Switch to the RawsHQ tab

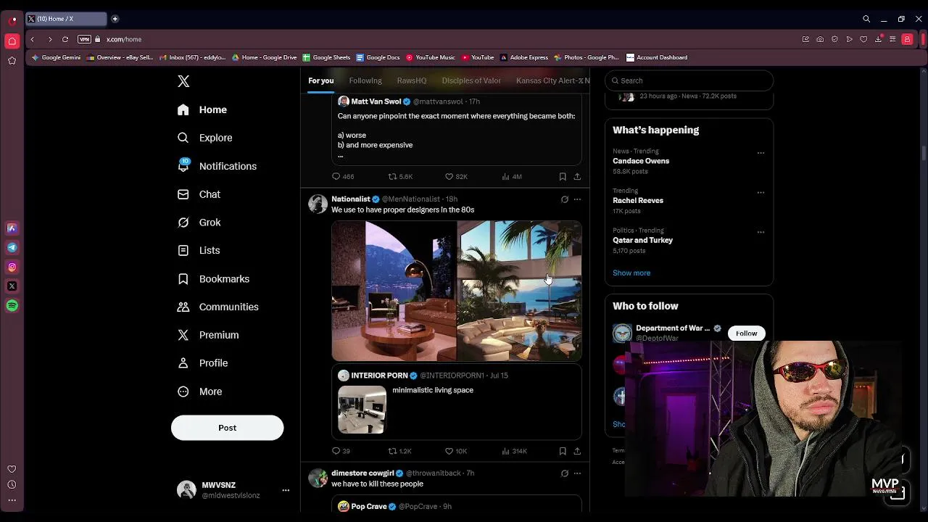tap(412, 80)
